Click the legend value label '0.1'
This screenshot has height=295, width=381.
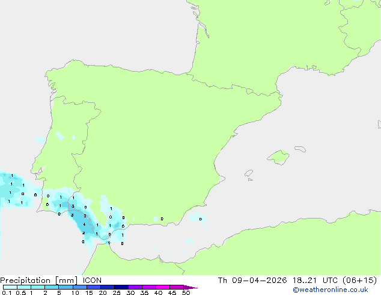pos(7,293)
